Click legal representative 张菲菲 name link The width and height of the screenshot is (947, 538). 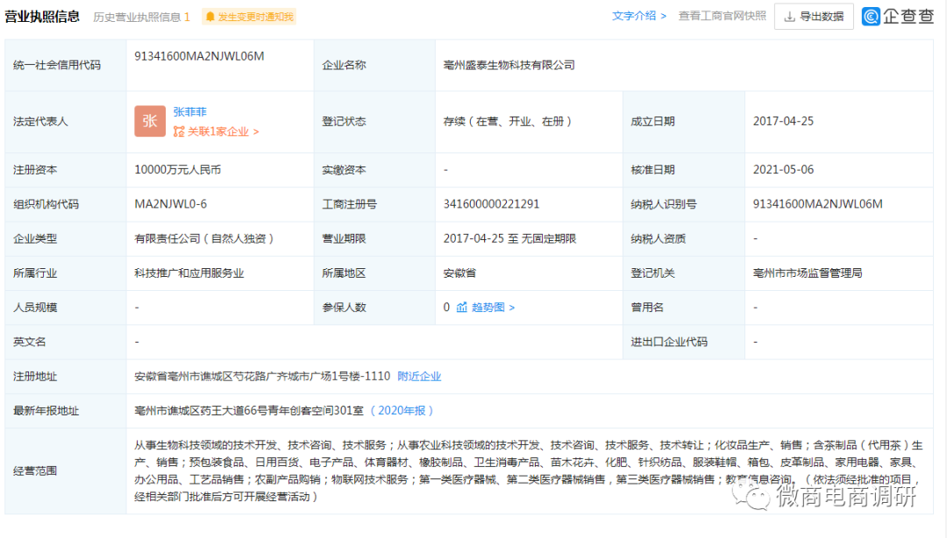191,111
